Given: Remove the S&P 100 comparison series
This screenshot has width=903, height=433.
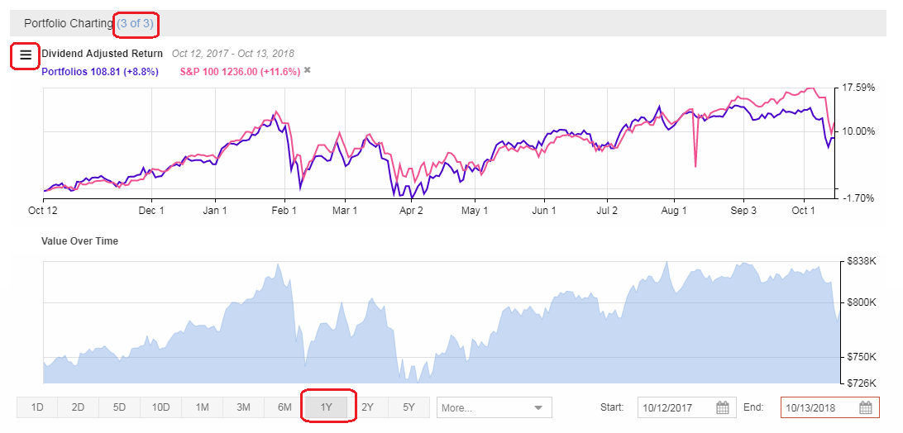Looking at the screenshot, I should pos(308,70).
